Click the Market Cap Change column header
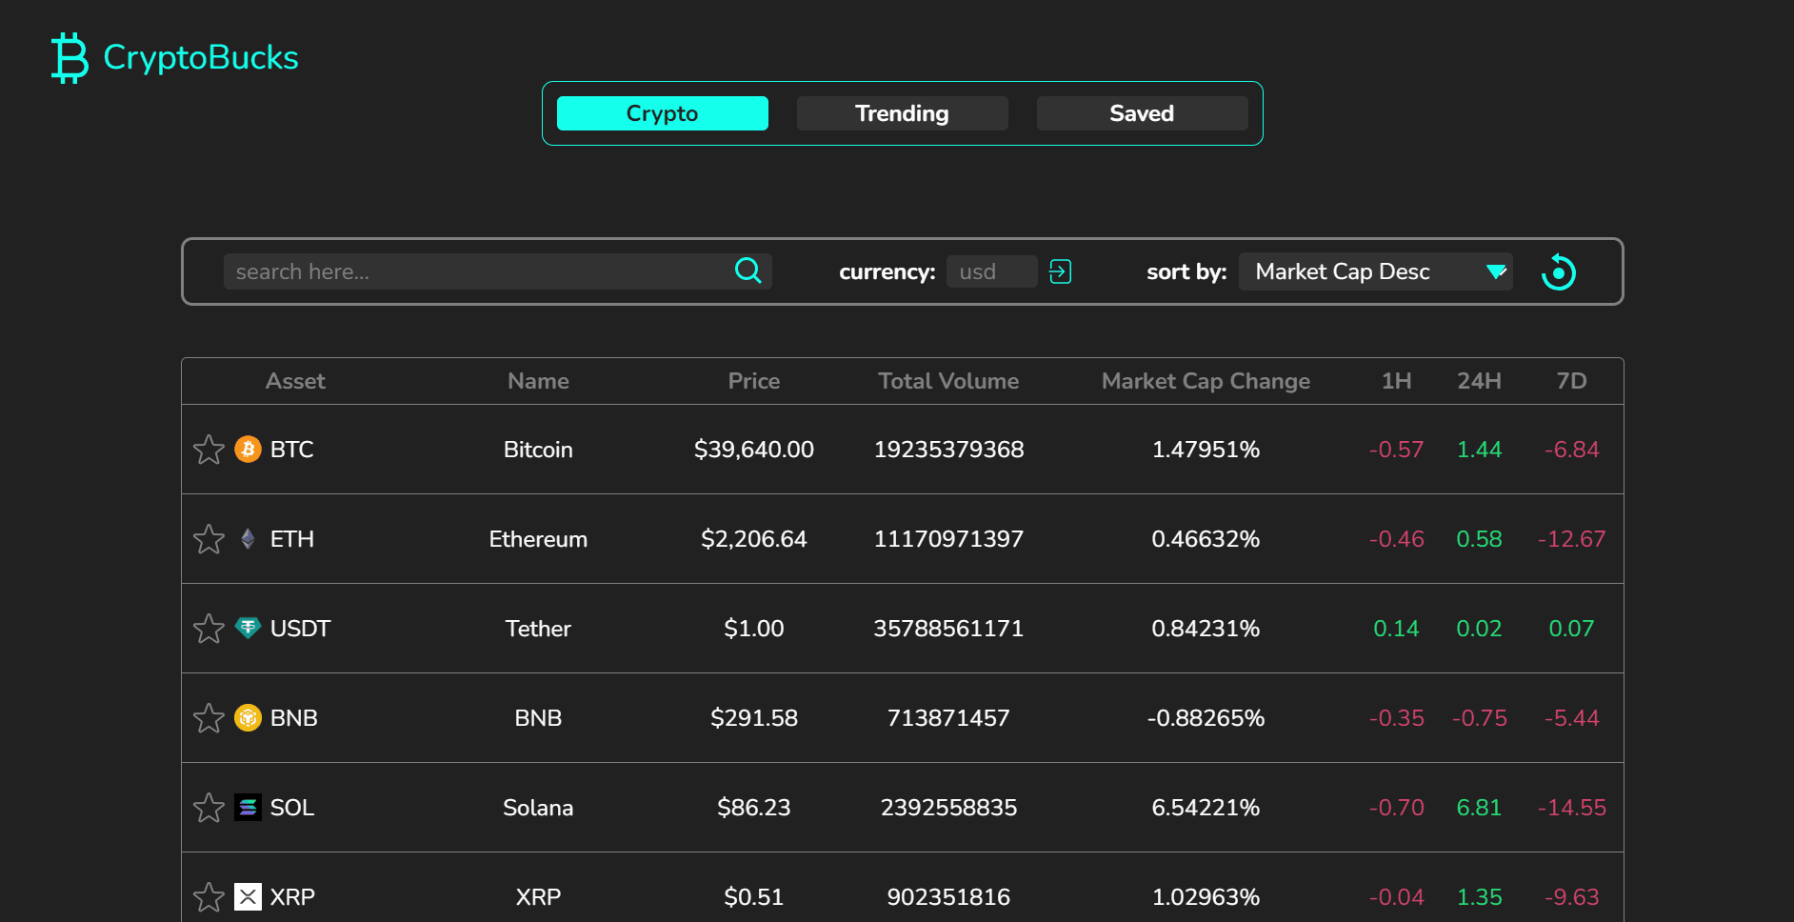Viewport: 1794px width, 922px height. 1206,381
